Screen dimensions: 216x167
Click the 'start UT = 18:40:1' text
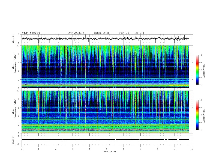click(132, 33)
